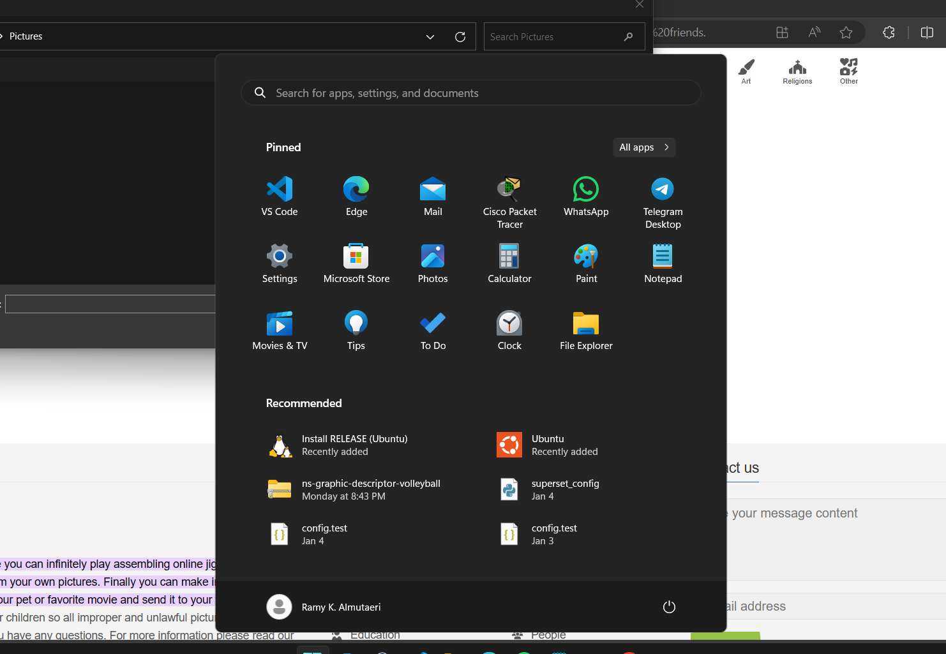Open the app available icon in address bar

tap(783, 33)
